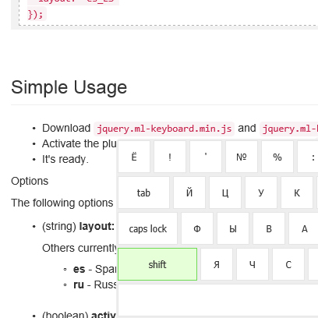Tap the Ы key
This screenshot has width=318, height=318.
coord(233,228)
